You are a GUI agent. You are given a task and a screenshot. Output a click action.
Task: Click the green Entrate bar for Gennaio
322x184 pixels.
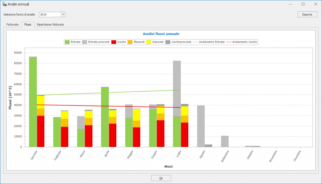[33, 102]
